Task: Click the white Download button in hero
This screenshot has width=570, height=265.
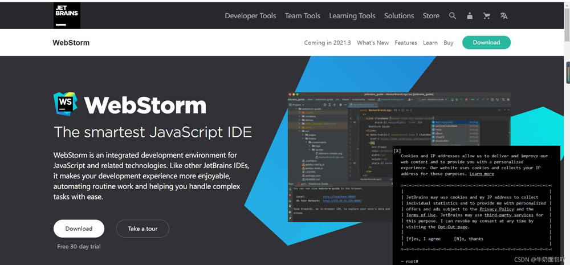Action: click(79, 229)
